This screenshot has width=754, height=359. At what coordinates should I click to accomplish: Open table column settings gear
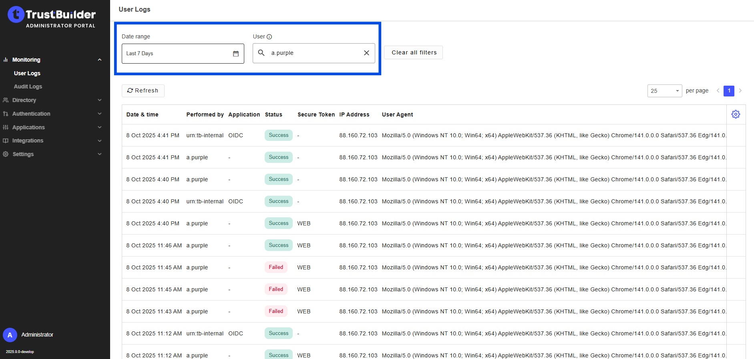point(736,114)
